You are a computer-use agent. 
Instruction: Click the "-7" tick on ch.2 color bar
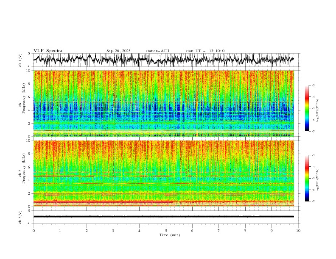[x=313, y=201]
